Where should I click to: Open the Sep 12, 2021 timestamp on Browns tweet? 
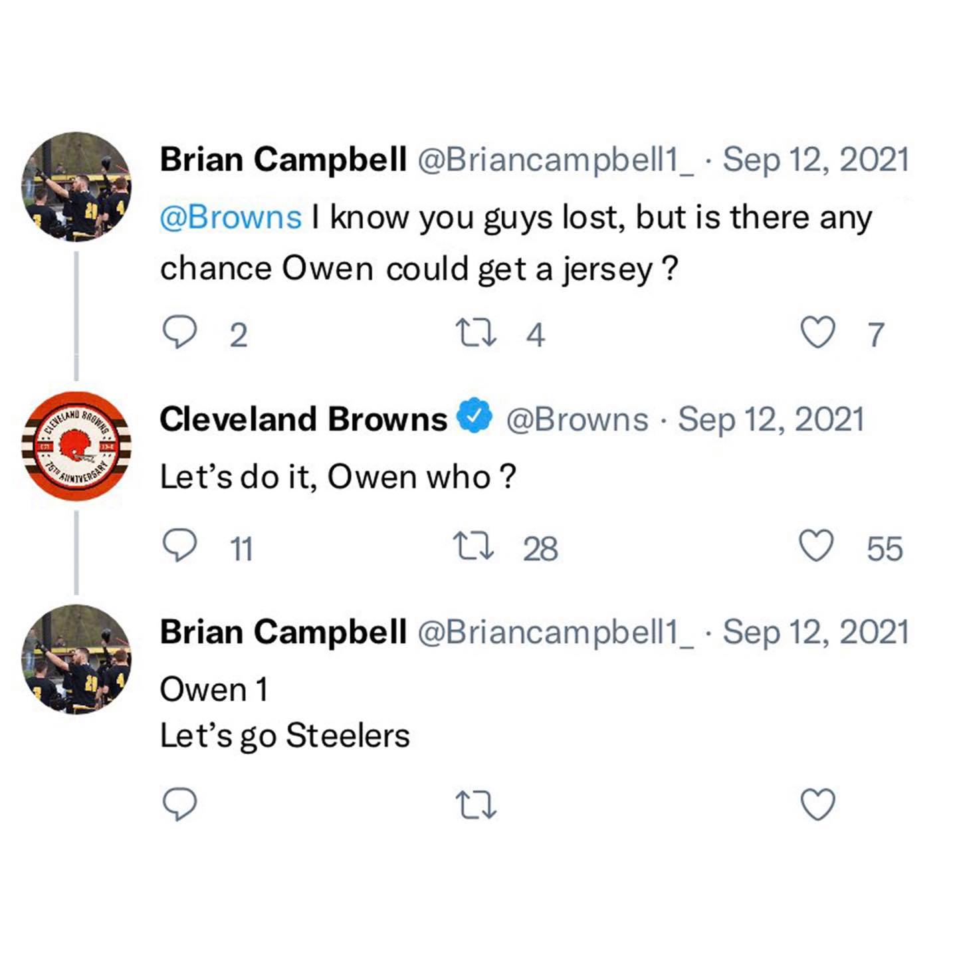(770, 419)
